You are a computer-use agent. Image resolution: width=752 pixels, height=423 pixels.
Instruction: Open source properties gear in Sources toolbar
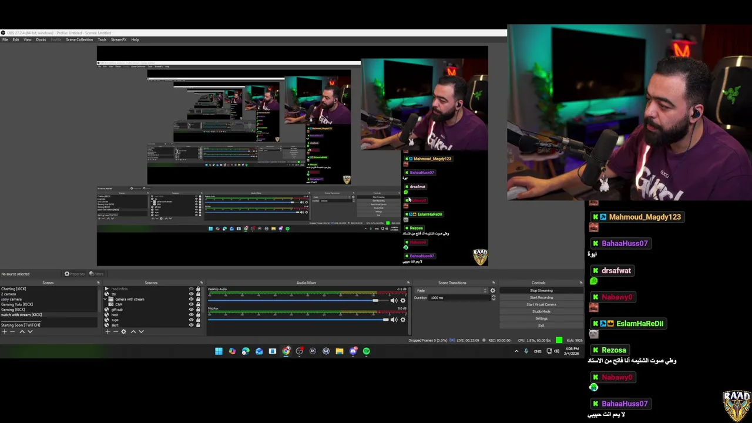point(123,331)
